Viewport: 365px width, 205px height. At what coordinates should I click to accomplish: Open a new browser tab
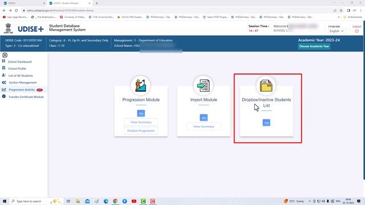click(96, 3)
